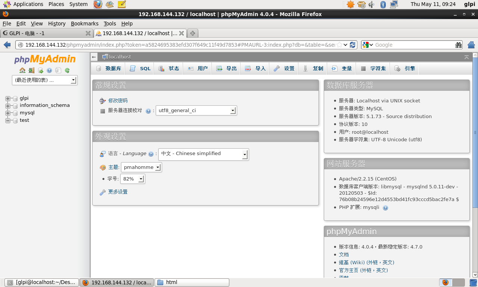The width and height of the screenshot is (478, 287).
Task: Click the collapse-top-menu double arrow icon
Action: [466, 57]
